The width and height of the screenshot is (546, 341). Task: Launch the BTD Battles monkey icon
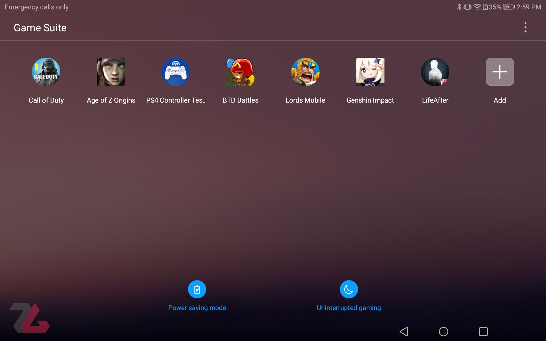click(x=241, y=72)
